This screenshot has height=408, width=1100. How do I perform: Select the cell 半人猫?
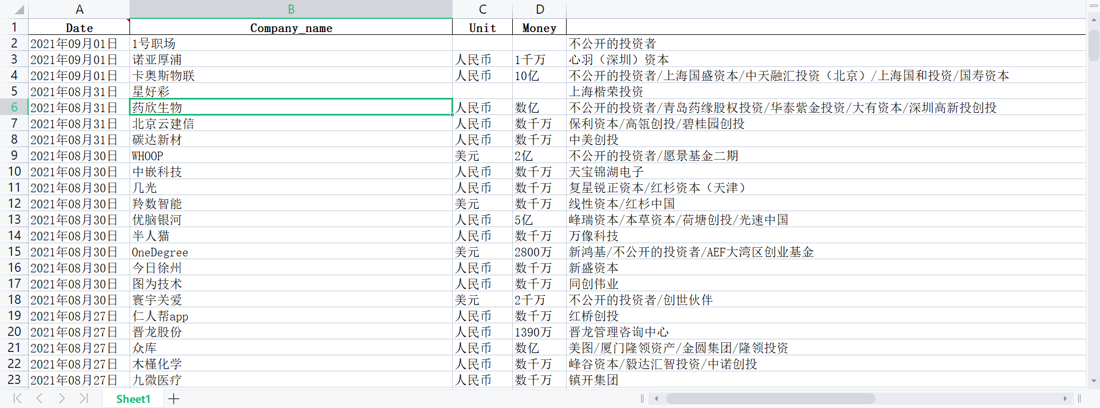point(291,235)
